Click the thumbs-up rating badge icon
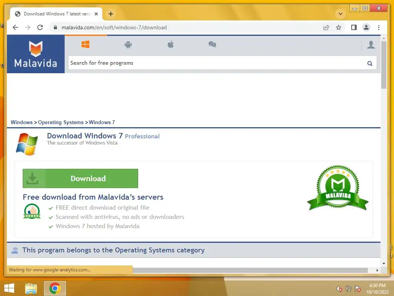The width and height of the screenshot is (394, 296). coord(32,211)
